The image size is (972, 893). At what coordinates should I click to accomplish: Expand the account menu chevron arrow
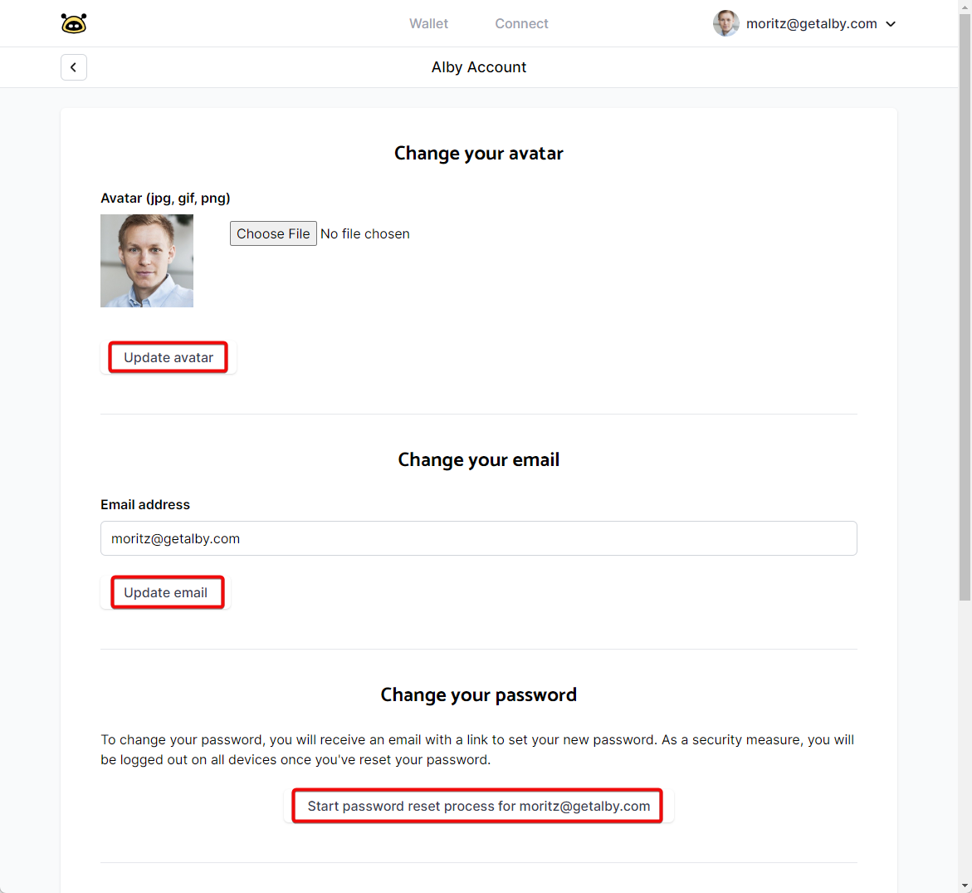tap(891, 24)
